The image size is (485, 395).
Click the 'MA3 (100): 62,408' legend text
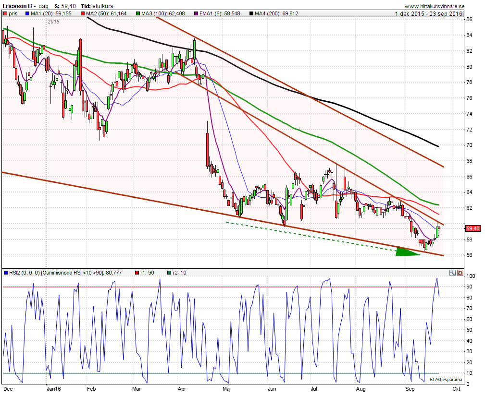point(163,13)
